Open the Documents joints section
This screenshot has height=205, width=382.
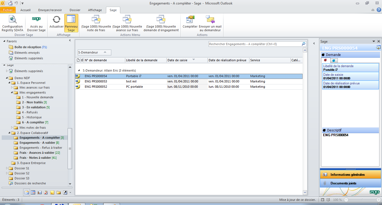(350, 183)
